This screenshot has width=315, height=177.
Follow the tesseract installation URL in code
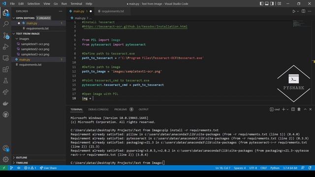135,27
